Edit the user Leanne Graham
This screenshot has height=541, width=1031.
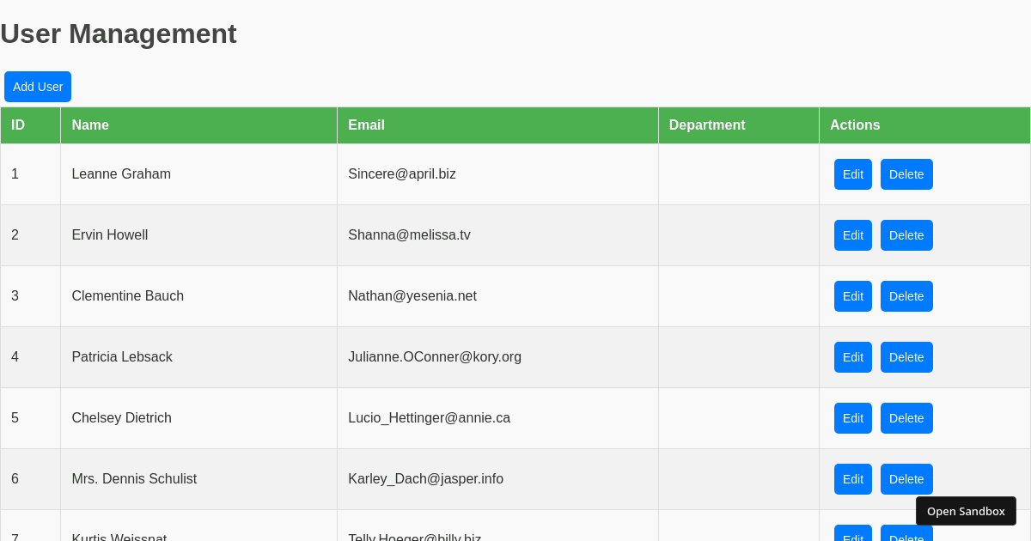click(x=852, y=173)
